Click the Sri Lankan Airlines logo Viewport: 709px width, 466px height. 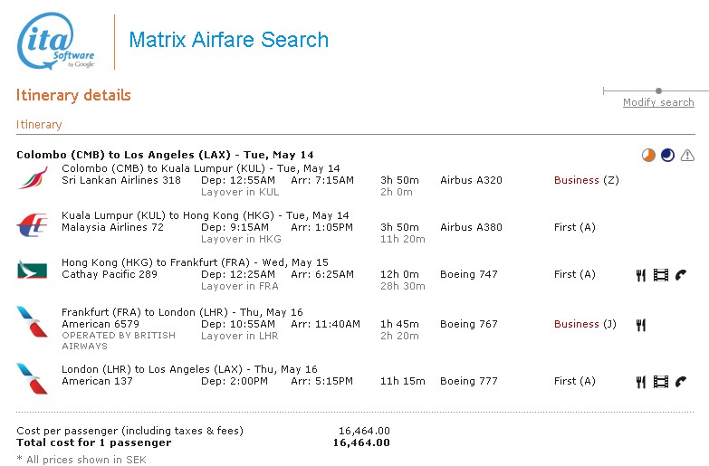click(x=32, y=177)
